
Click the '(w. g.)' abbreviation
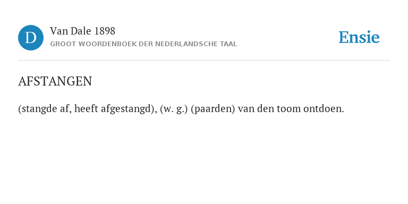point(174,109)
